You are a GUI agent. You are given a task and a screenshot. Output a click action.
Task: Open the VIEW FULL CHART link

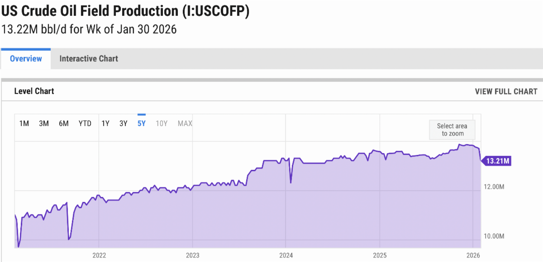click(506, 92)
